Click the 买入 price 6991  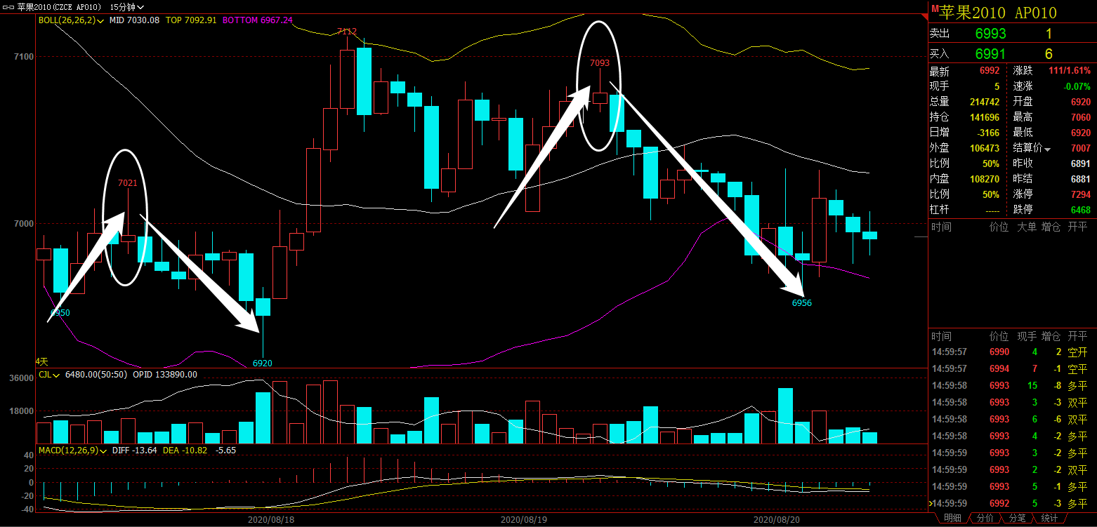point(990,54)
